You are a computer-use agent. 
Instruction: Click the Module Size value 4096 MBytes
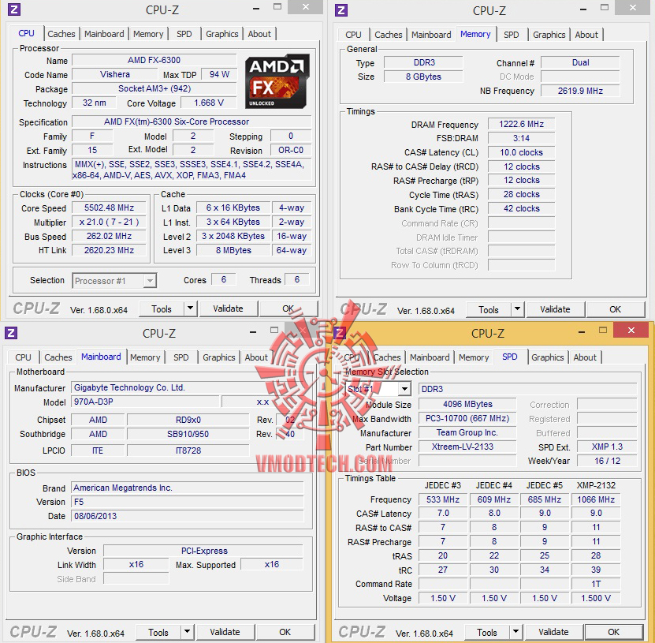pos(467,404)
